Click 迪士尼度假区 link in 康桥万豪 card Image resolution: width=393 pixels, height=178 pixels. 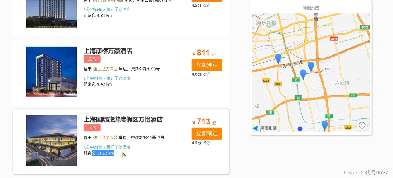click(x=105, y=69)
